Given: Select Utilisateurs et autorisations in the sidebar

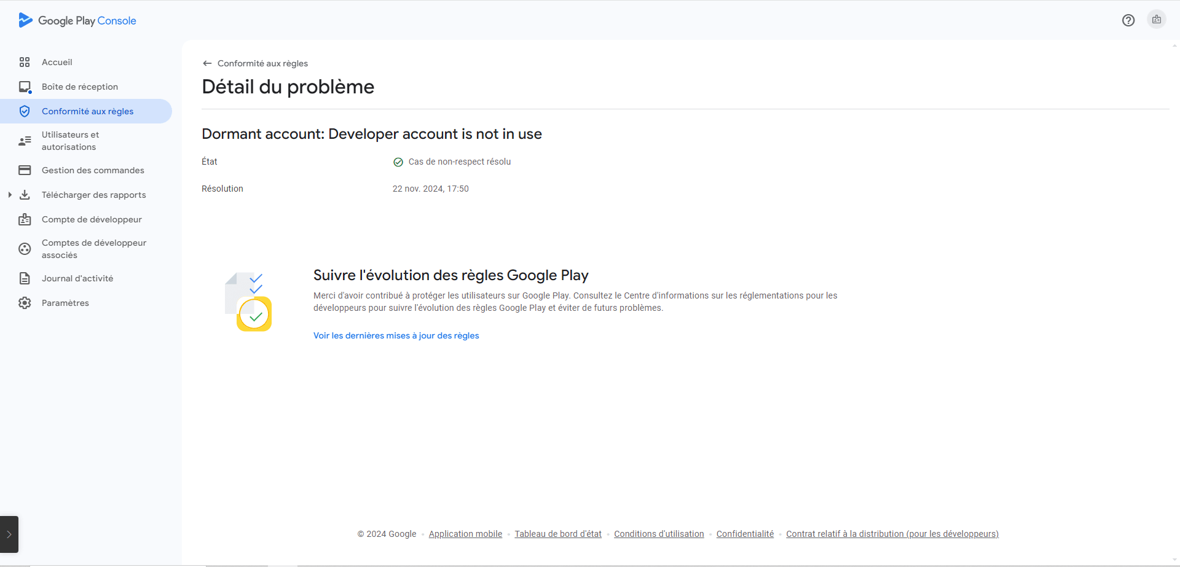Looking at the screenshot, I should pos(69,141).
